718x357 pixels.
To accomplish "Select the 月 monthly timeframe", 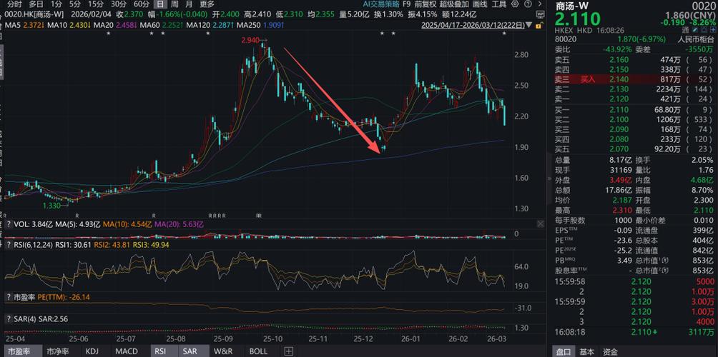I will click(190, 4).
